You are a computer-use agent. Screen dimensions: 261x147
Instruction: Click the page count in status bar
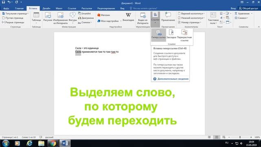pos(10,137)
